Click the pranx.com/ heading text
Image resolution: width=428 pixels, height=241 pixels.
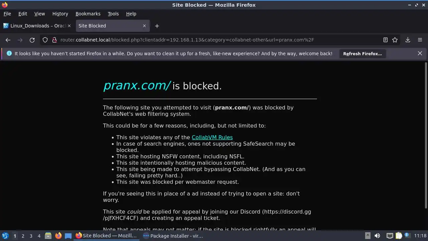[137, 86]
